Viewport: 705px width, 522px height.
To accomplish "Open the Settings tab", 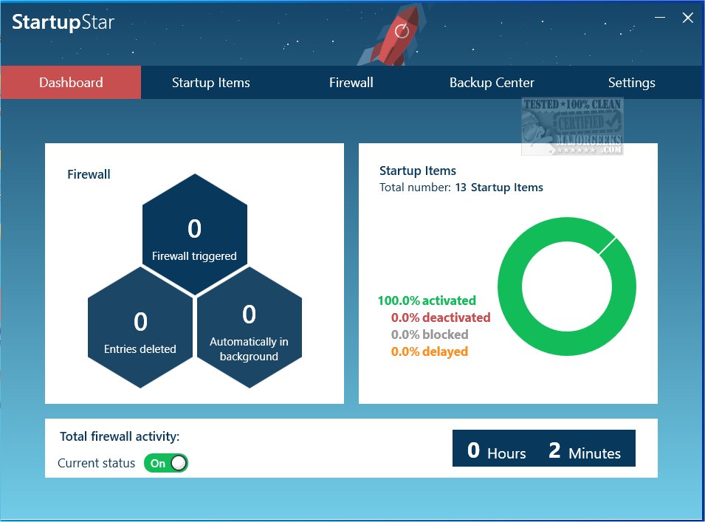I will coord(631,82).
